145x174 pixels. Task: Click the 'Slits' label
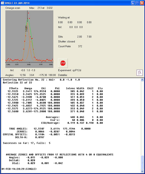(x=61, y=37)
